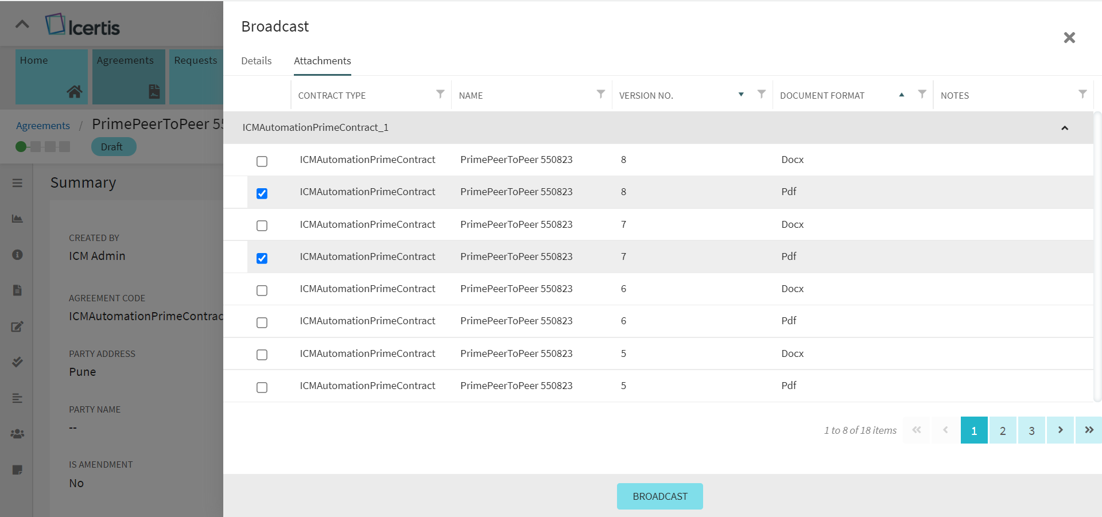This screenshot has height=517, width=1102.
Task: Uncheck the version 8 Pdf attachment
Action: click(262, 193)
